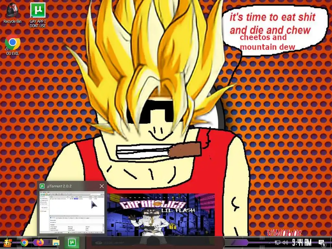Open the volume tray icon
The width and height of the screenshot is (332, 249).
coord(285,243)
